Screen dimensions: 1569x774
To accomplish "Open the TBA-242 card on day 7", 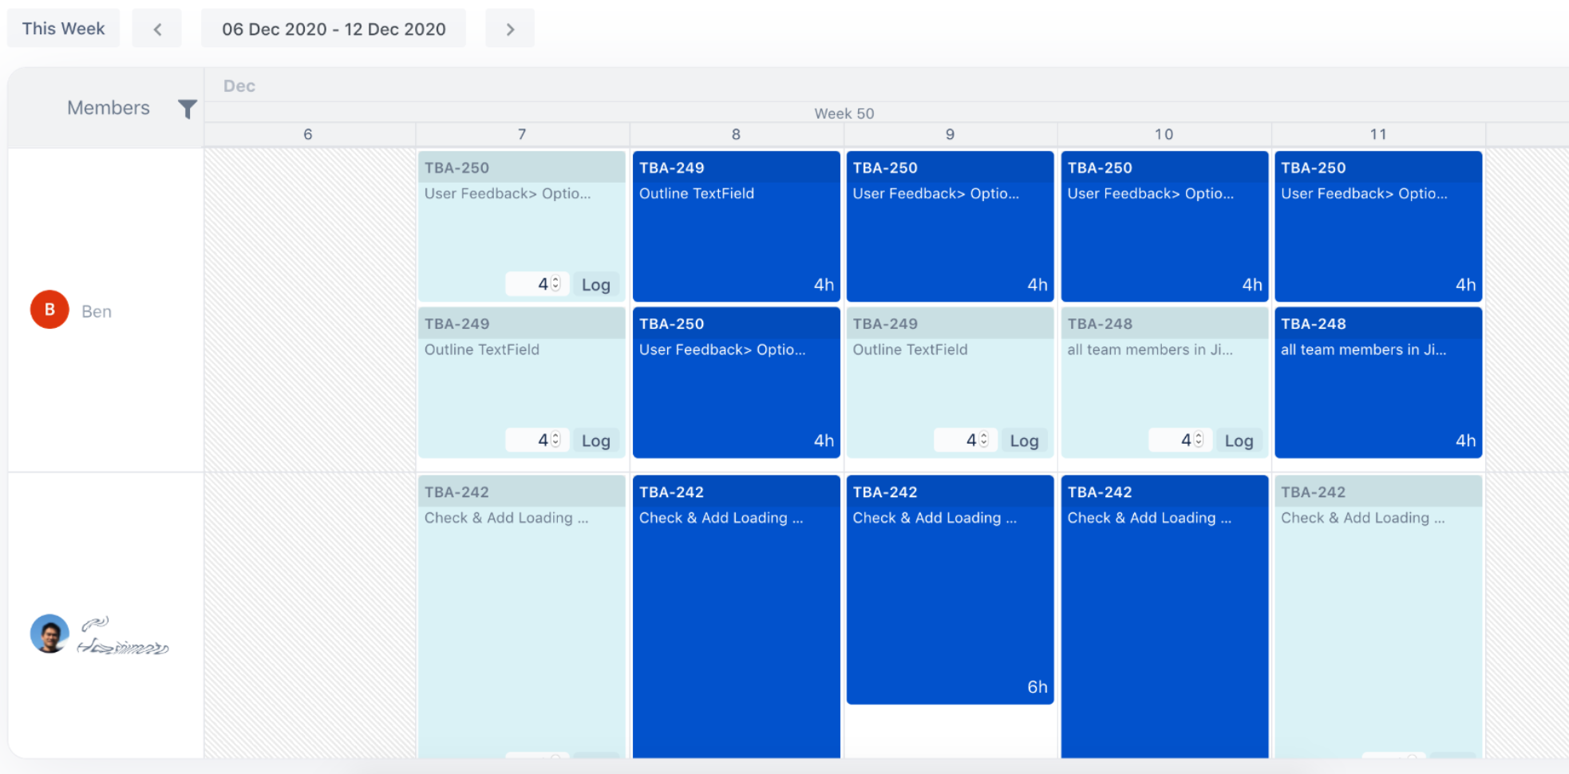I will (x=521, y=617).
